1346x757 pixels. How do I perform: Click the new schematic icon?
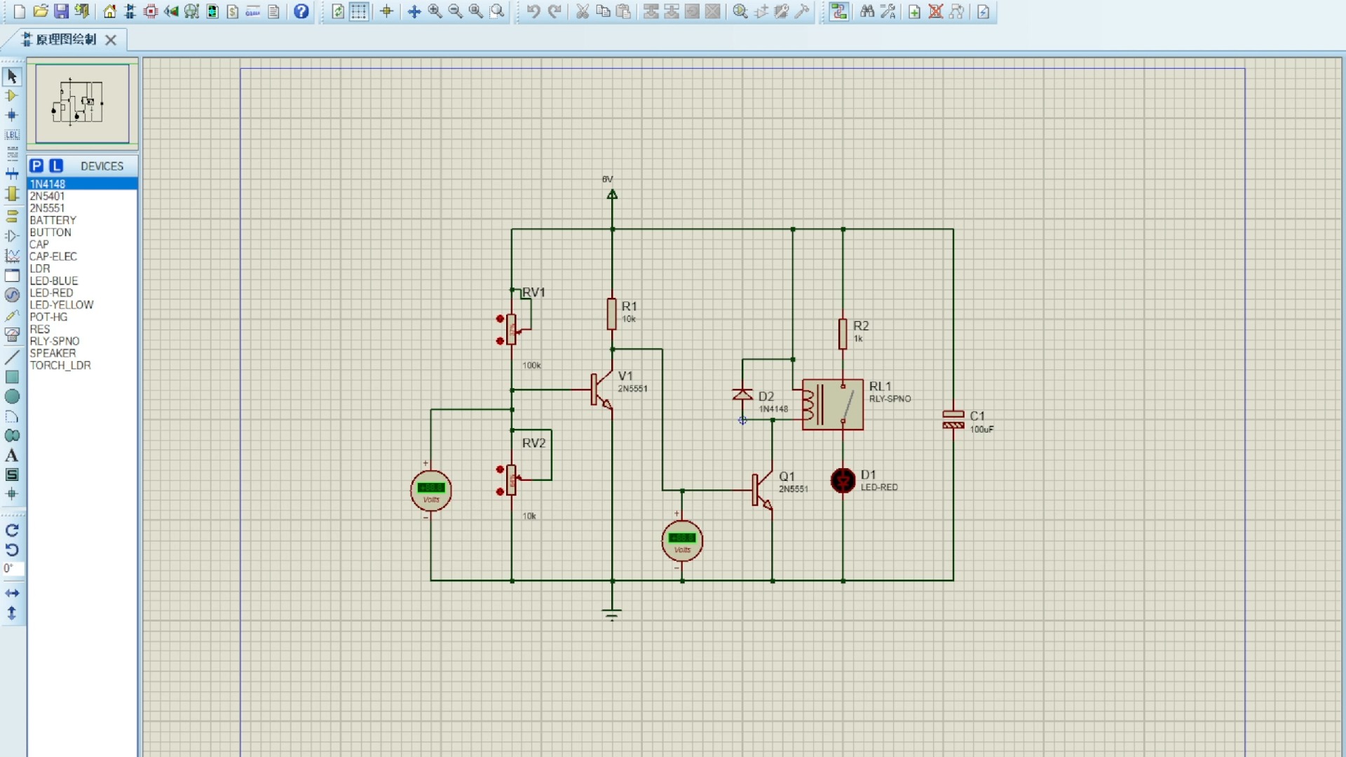18,11
